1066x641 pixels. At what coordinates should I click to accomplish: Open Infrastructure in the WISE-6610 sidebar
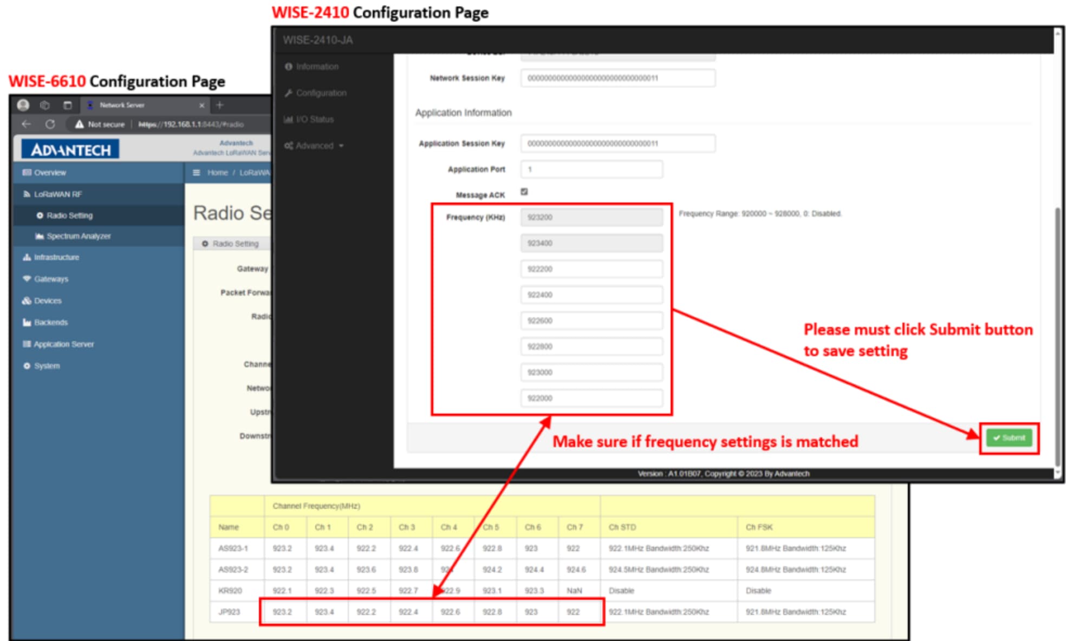pyautogui.click(x=56, y=257)
